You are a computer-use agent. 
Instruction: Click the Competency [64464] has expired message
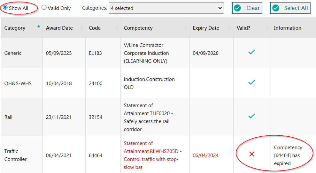click(288, 155)
